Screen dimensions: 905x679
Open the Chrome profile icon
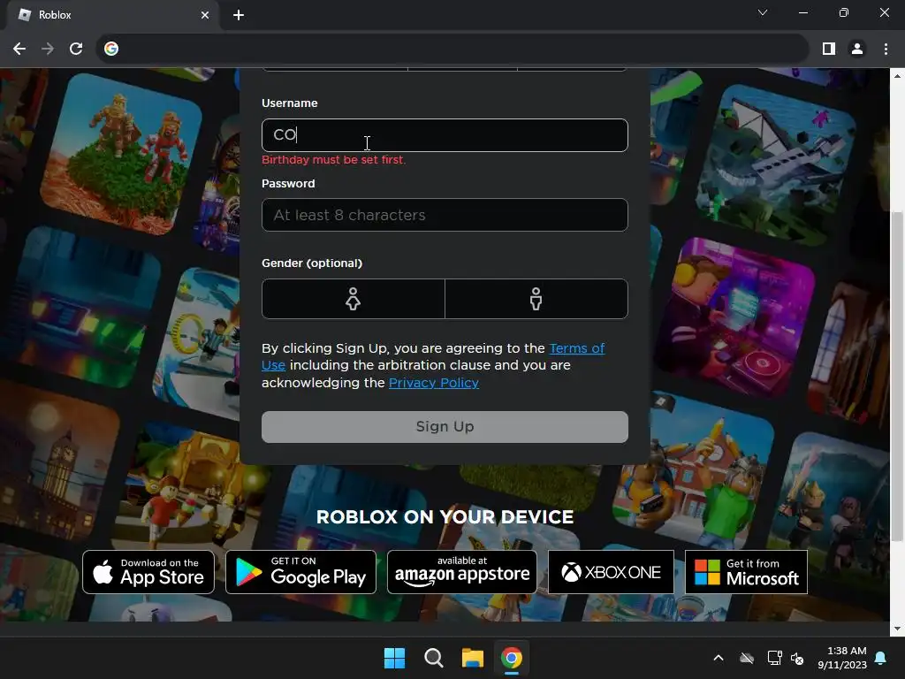tap(857, 50)
